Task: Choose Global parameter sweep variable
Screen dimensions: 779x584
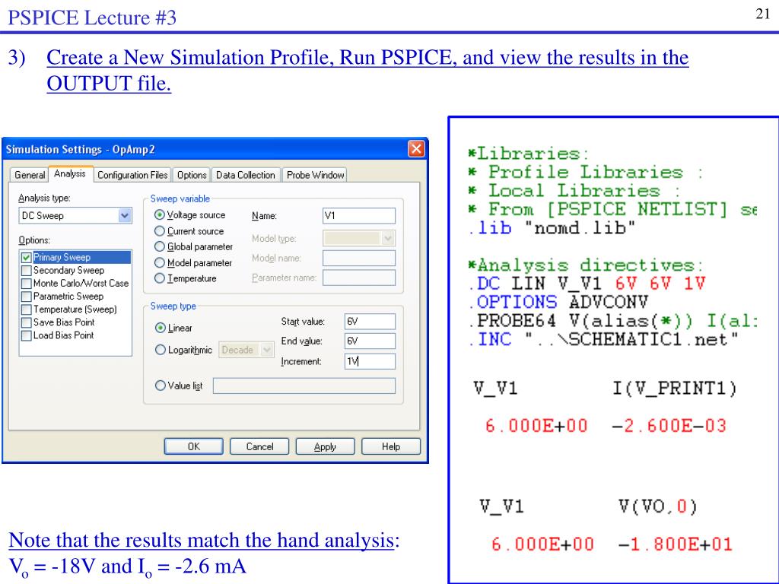Action: (160, 247)
